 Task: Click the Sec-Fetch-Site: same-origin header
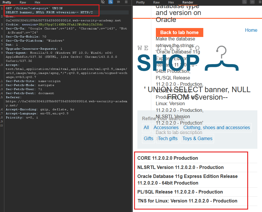tap(33, 81)
